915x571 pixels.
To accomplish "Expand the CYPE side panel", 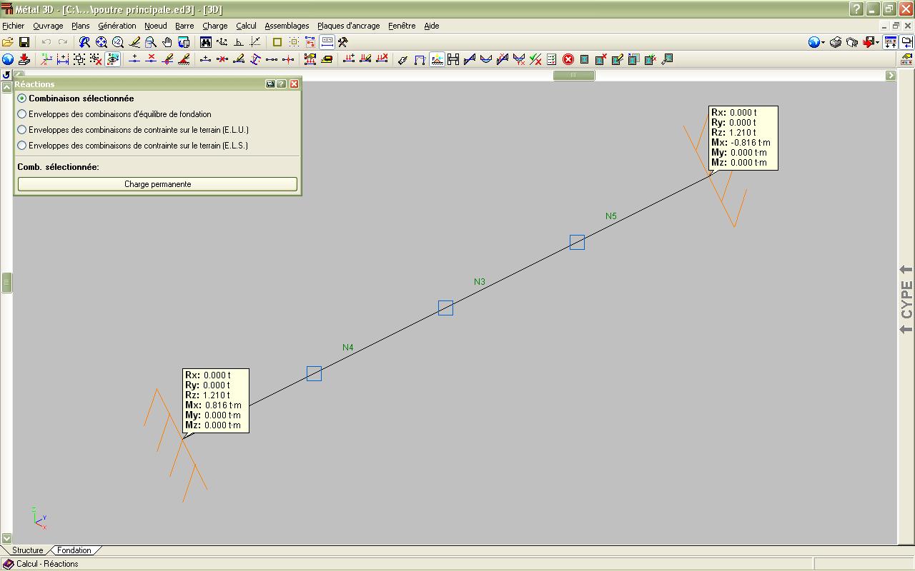I will point(906,300).
